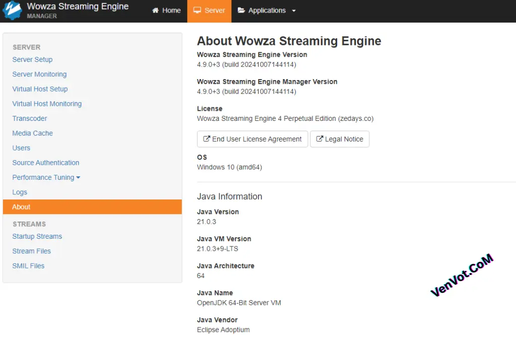
Task: Open Server Setup from the sidebar
Action: tap(32, 59)
